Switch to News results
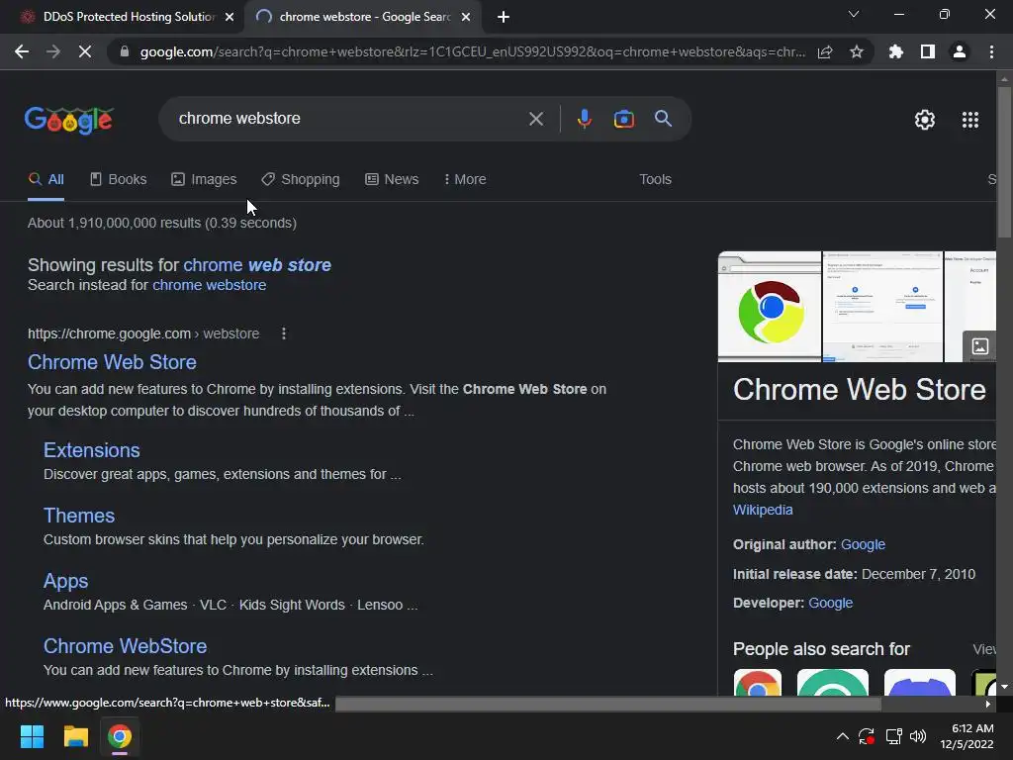The image size is (1013, 760). [x=392, y=180]
